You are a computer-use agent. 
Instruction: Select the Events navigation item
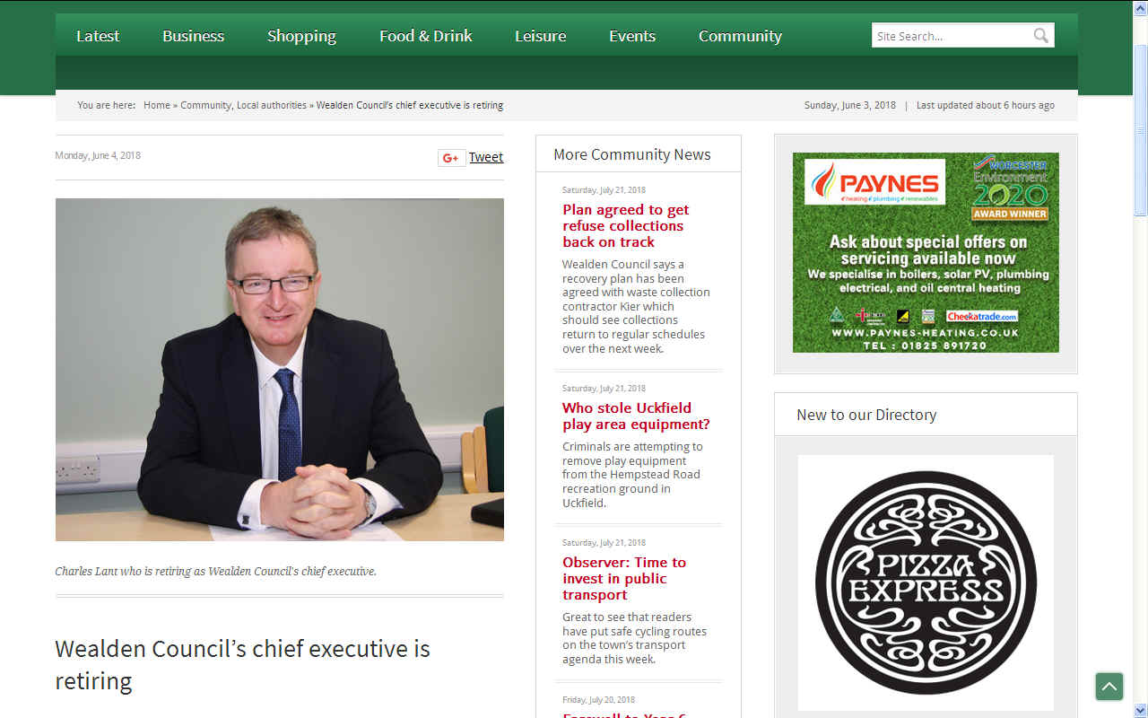pyautogui.click(x=632, y=36)
